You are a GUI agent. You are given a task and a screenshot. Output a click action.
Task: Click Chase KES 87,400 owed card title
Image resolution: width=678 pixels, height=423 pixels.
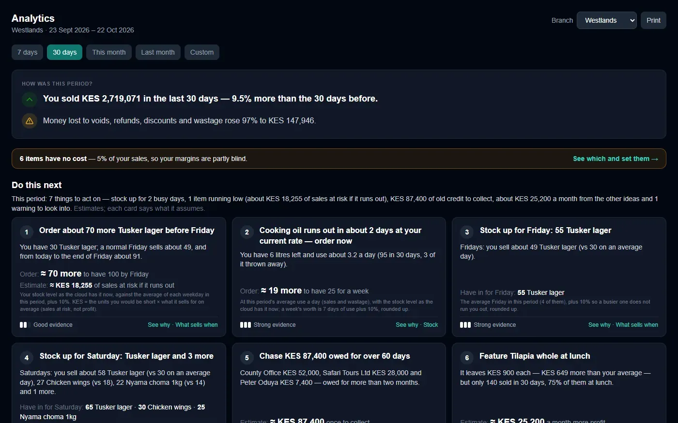point(335,356)
